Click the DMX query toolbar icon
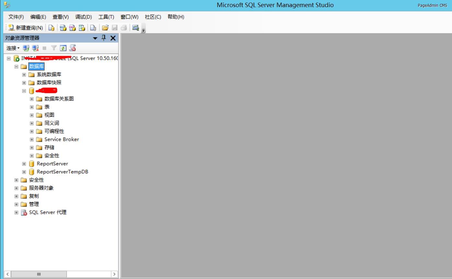The height and width of the screenshot is (279, 452). (x=73, y=28)
